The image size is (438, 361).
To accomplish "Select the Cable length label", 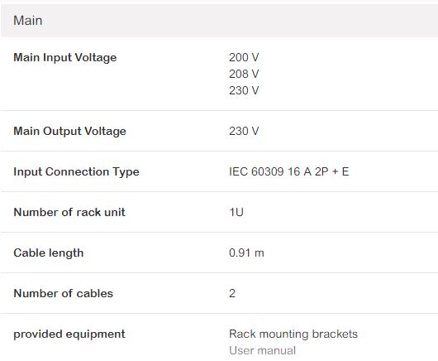I will 49,253.
